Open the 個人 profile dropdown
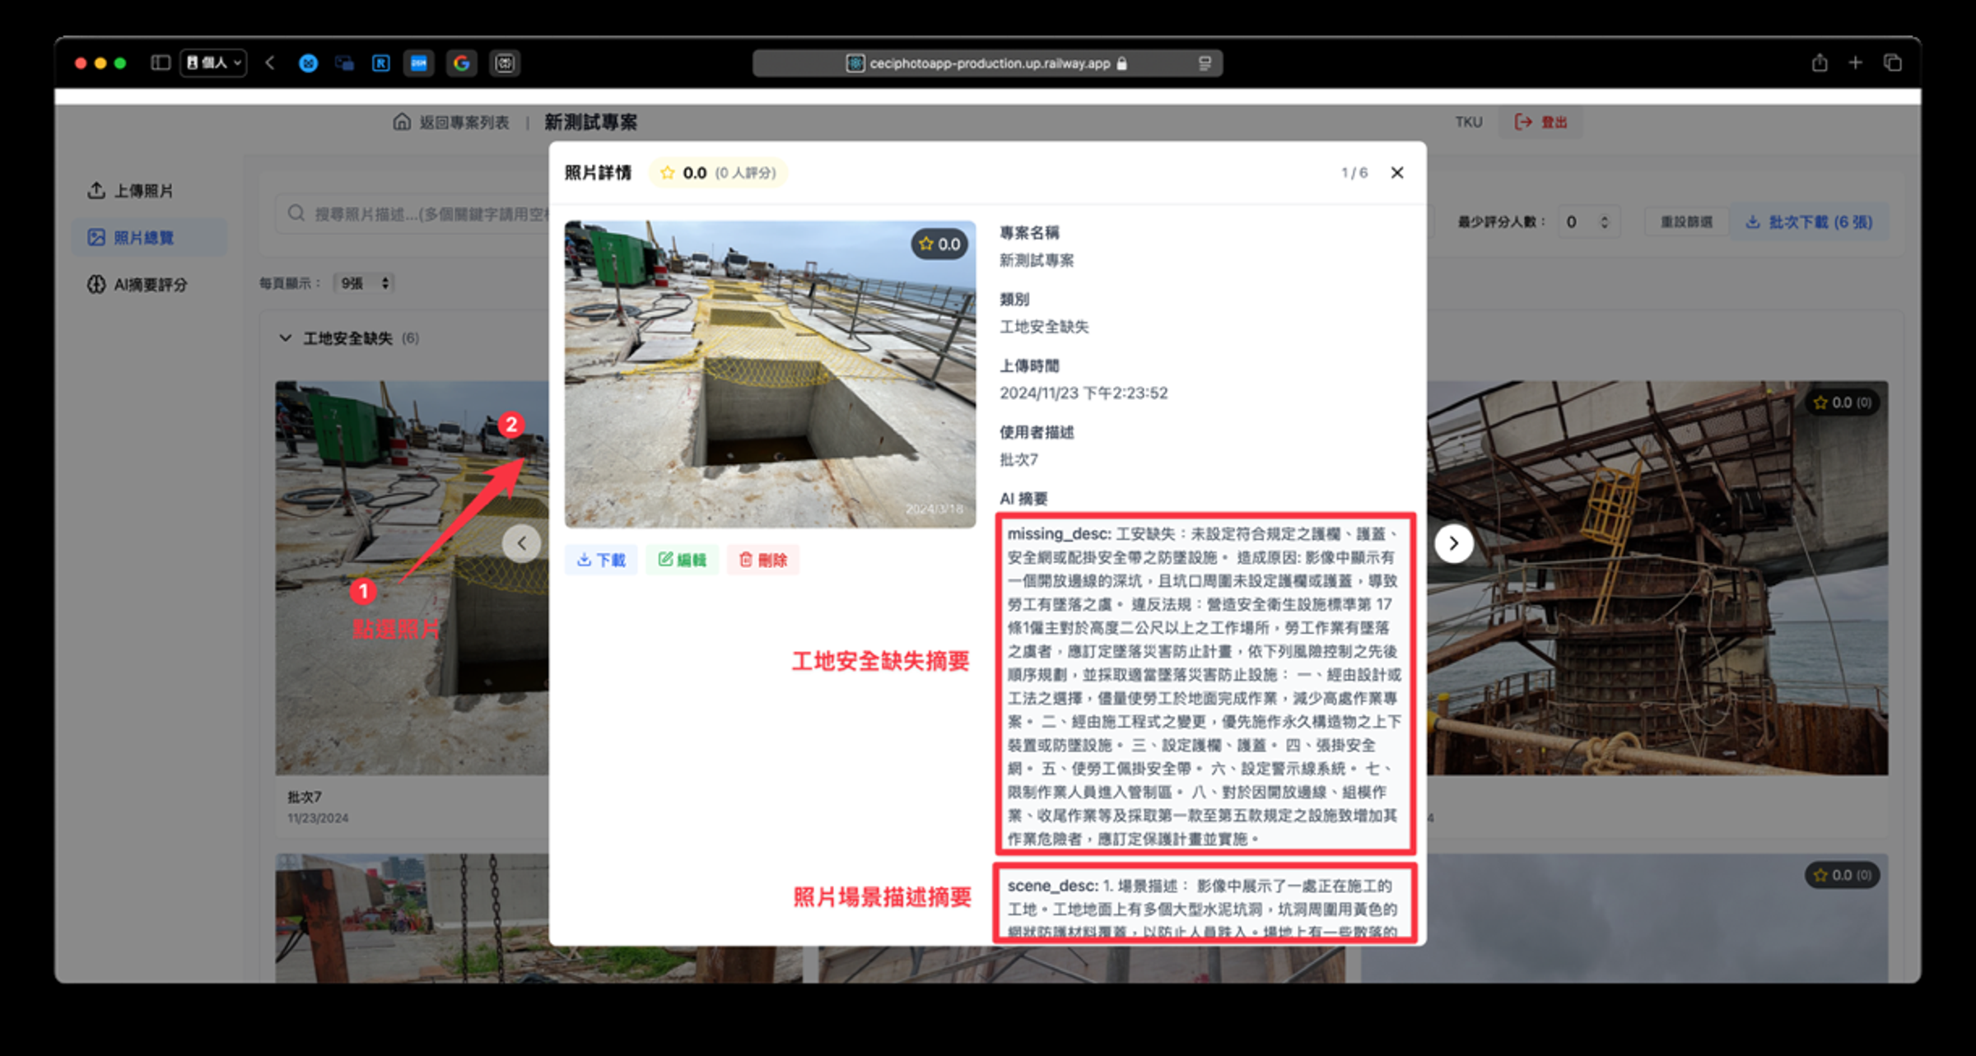The image size is (1976, 1056). coord(214,63)
